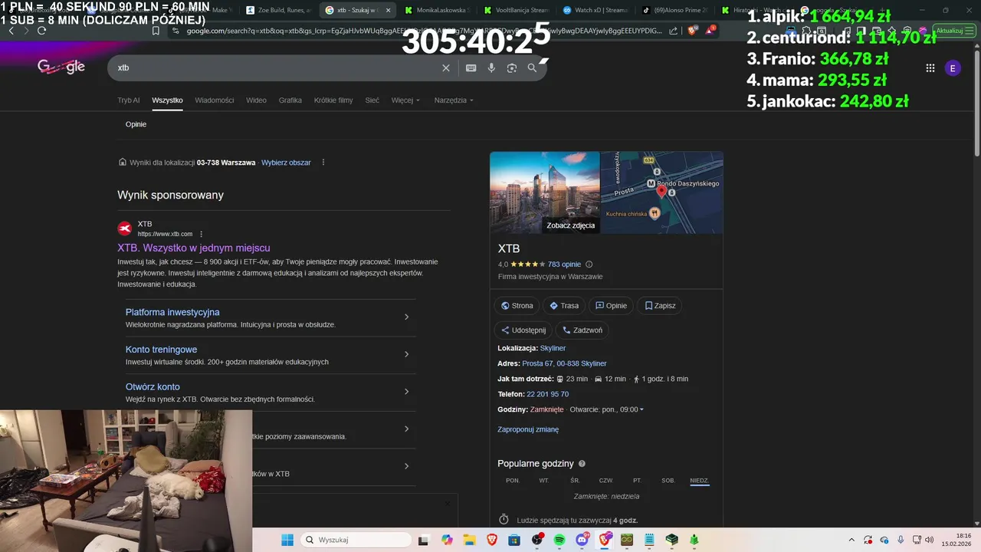Screen dimensions: 981x552
Task: Select the PON. day in popular hours
Action: (513, 481)
